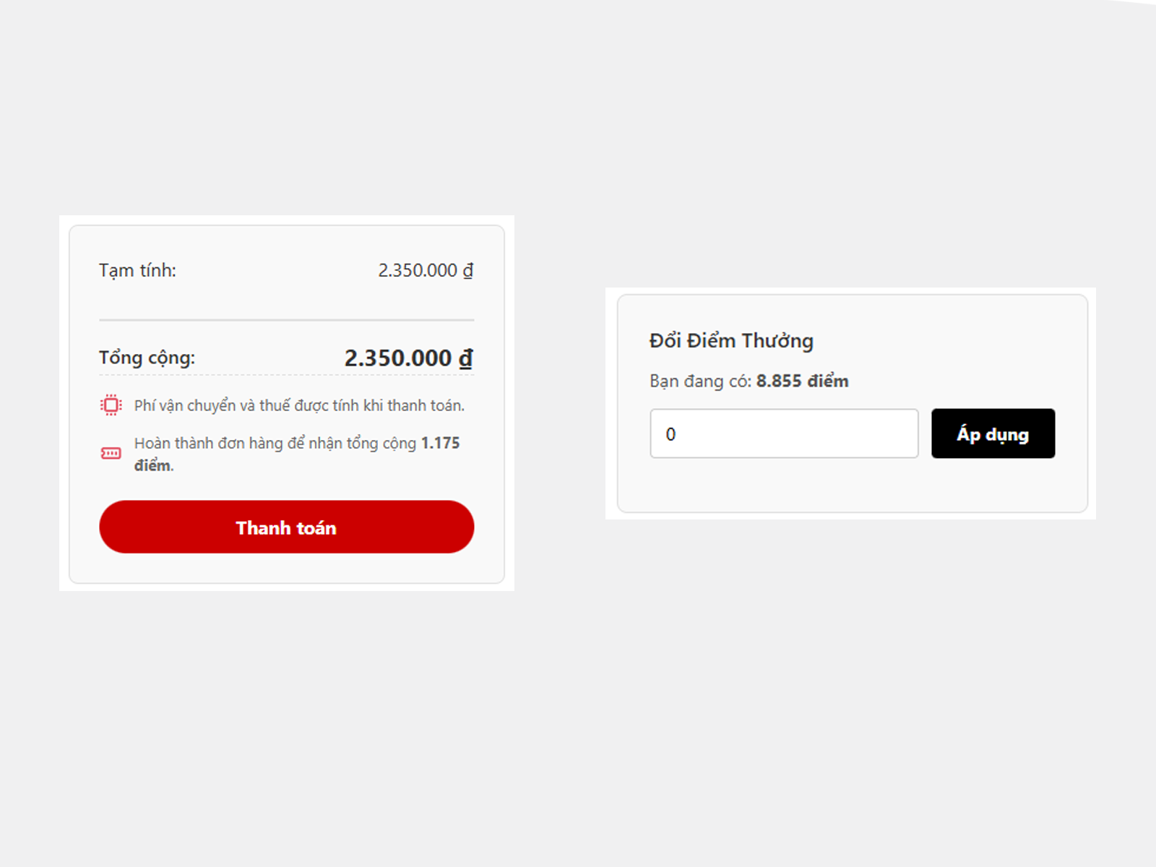
Task: Select the Tạm tính amount 2.350.000
Action: click(x=418, y=270)
